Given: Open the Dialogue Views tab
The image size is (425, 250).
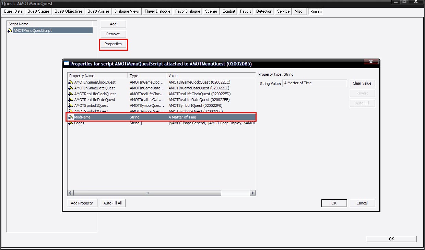Looking at the screenshot, I should tap(127, 11).
